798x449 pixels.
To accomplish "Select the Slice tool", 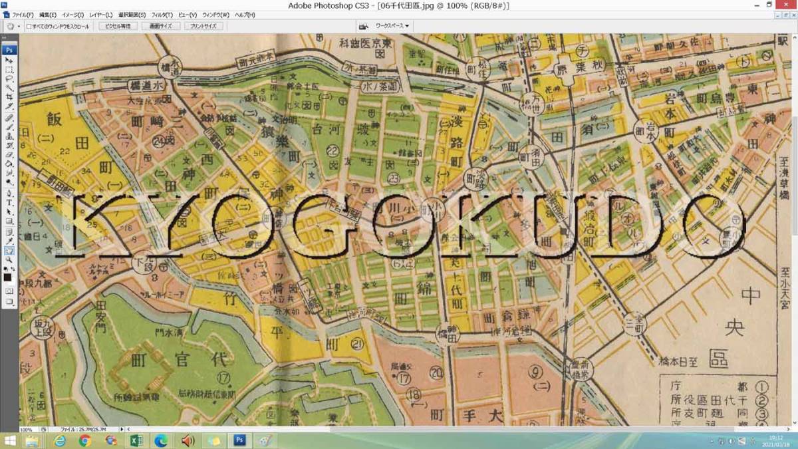I will 9,106.
